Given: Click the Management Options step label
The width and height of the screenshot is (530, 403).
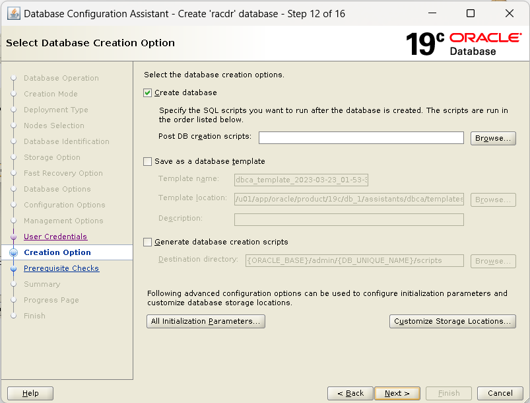Looking at the screenshot, I should pyautogui.click(x=63, y=221).
